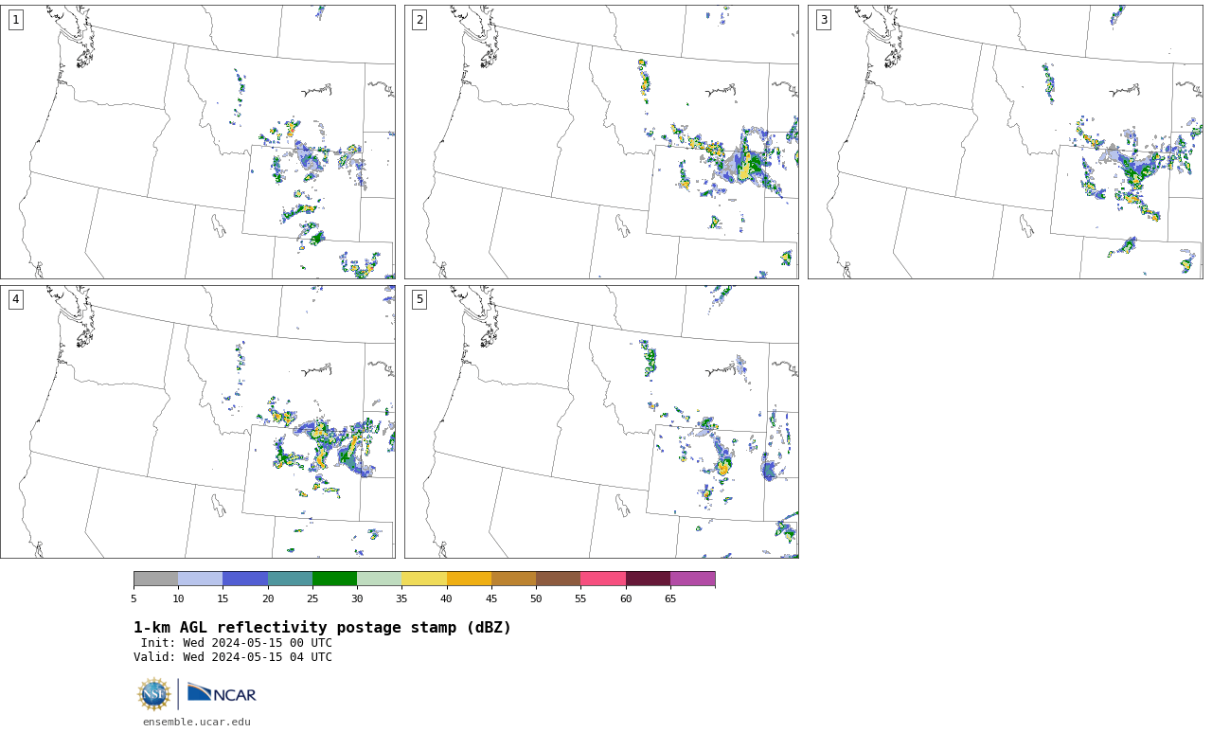The image size is (1212, 732).
Task: Select the teal 20-25 dBZ swatch
Action: point(290,579)
